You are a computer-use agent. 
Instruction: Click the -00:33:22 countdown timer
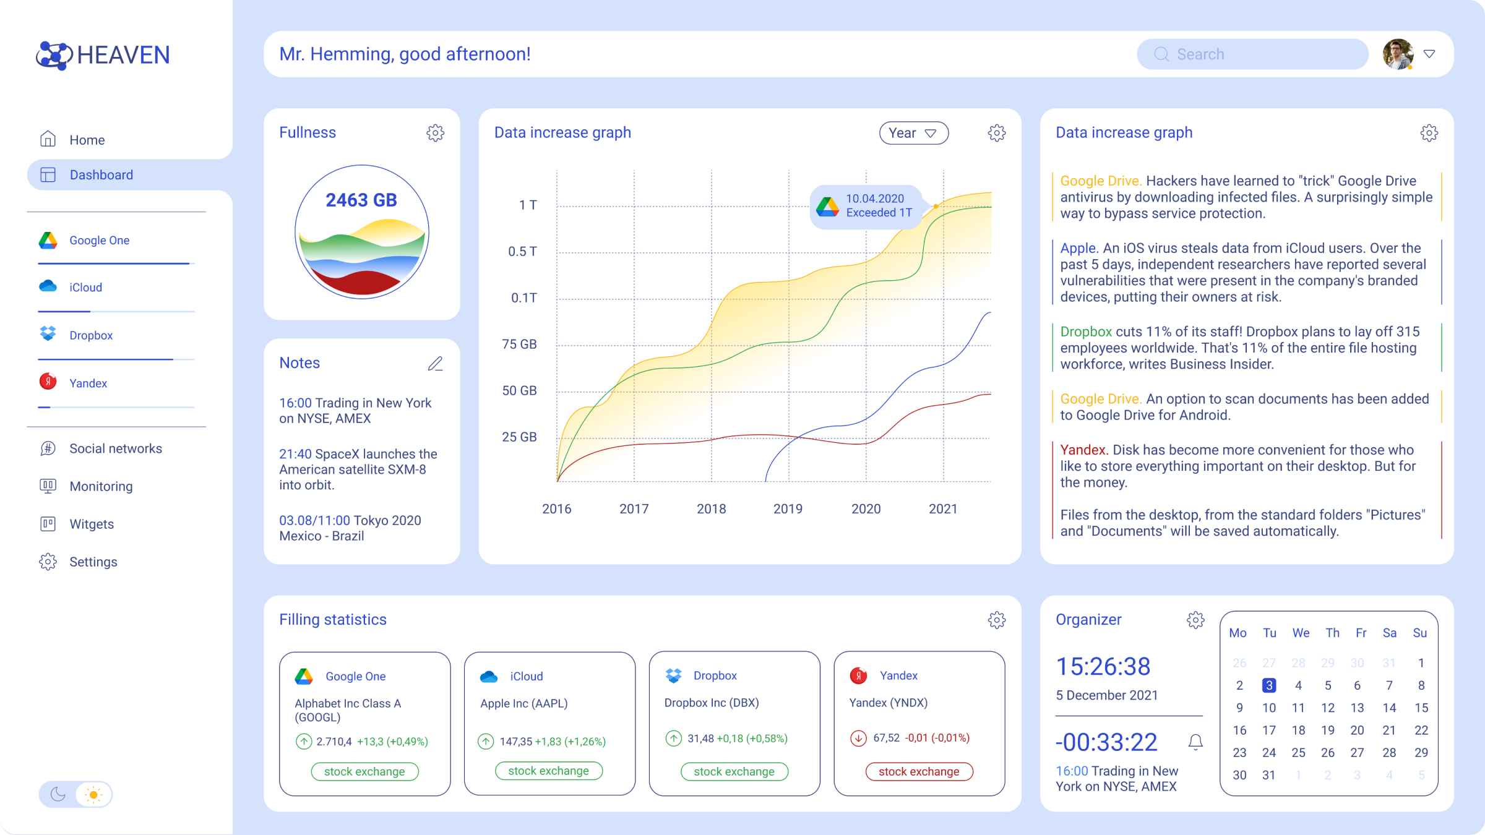click(1106, 742)
